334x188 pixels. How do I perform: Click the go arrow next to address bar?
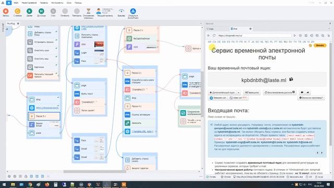tap(294, 36)
